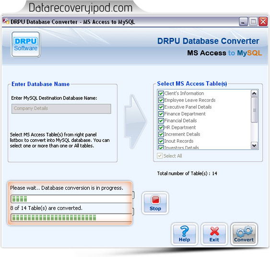Click the '8 of 14 Table(s) are converted.' text
The height and width of the screenshot is (257, 270).
[47, 208]
